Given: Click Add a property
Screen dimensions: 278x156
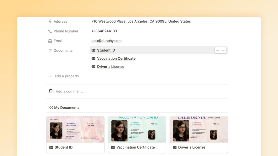Looking at the screenshot, I should (64, 76).
